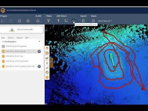Screen dimensions: 148x111
Task: Click the light bulb lighting tool
Action: click(47, 63)
